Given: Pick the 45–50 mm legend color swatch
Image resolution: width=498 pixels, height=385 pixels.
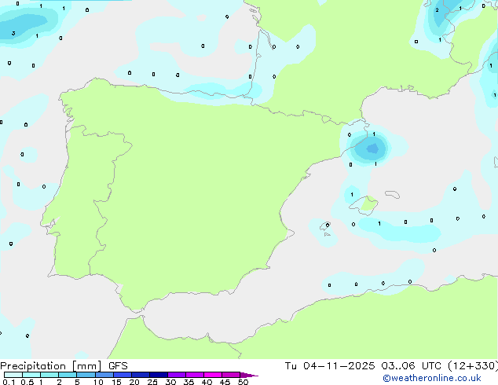Looking at the screenshot, I should pos(231,375).
